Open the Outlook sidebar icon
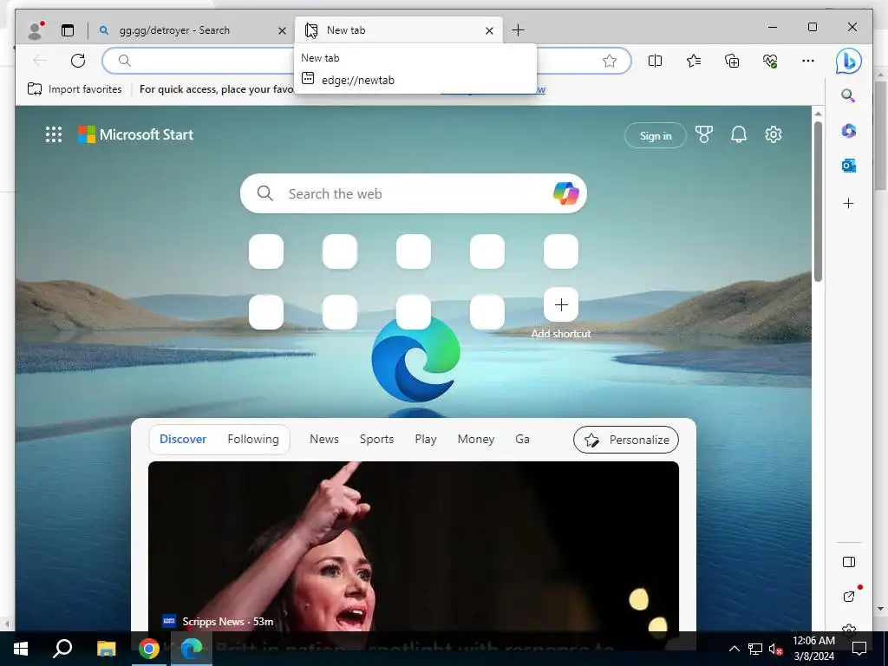Image resolution: width=888 pixels, height=666 pixels. [848, 166]
